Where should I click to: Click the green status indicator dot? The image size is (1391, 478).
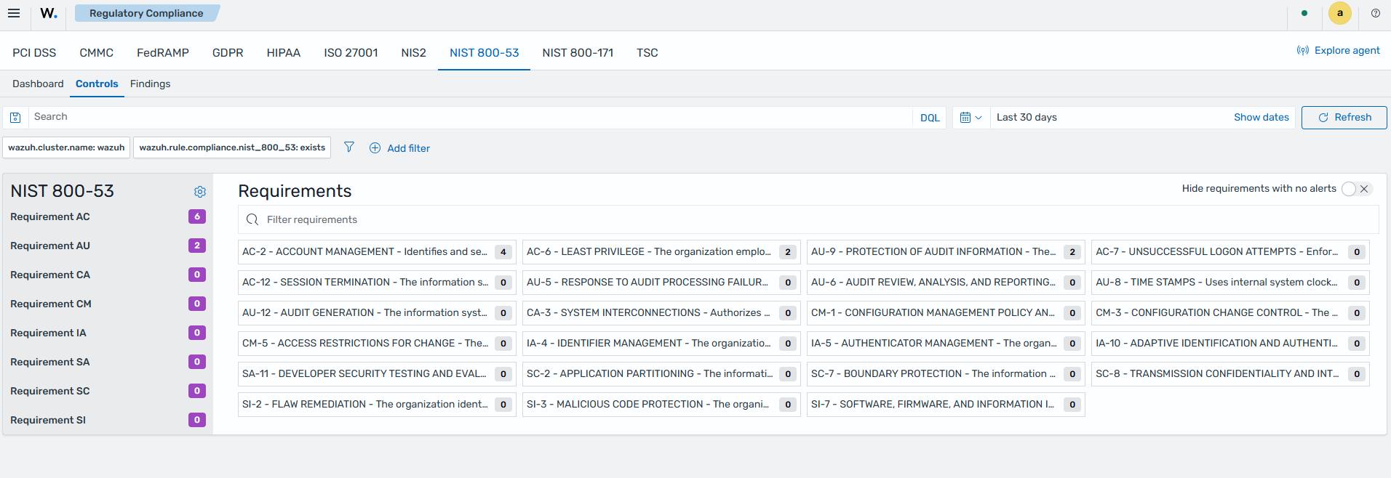1304,13
